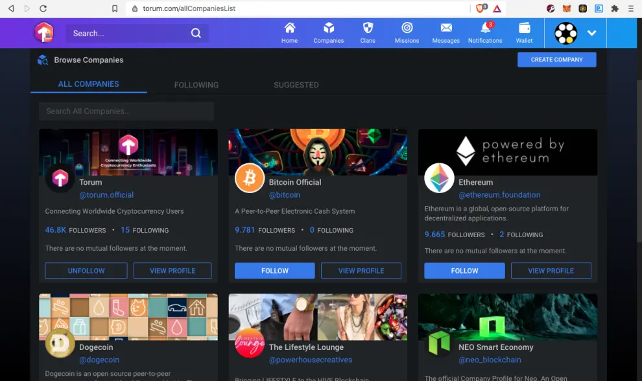Open Wallet in navigation bar
642x381 pixels.
click(524, 33)
